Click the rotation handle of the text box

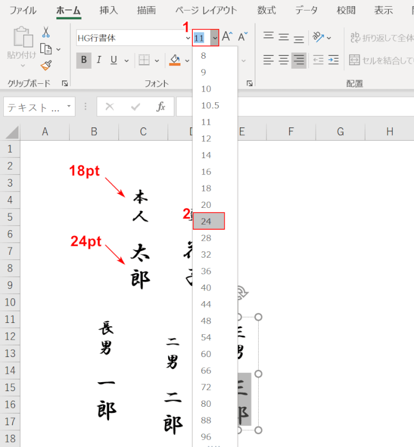[243, 292]
